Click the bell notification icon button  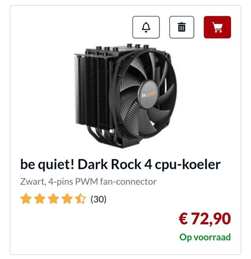146,27
